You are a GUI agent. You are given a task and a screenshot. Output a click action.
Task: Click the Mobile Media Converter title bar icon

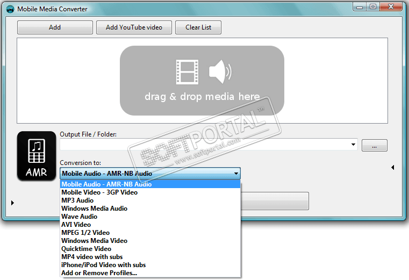click(10, 9)
